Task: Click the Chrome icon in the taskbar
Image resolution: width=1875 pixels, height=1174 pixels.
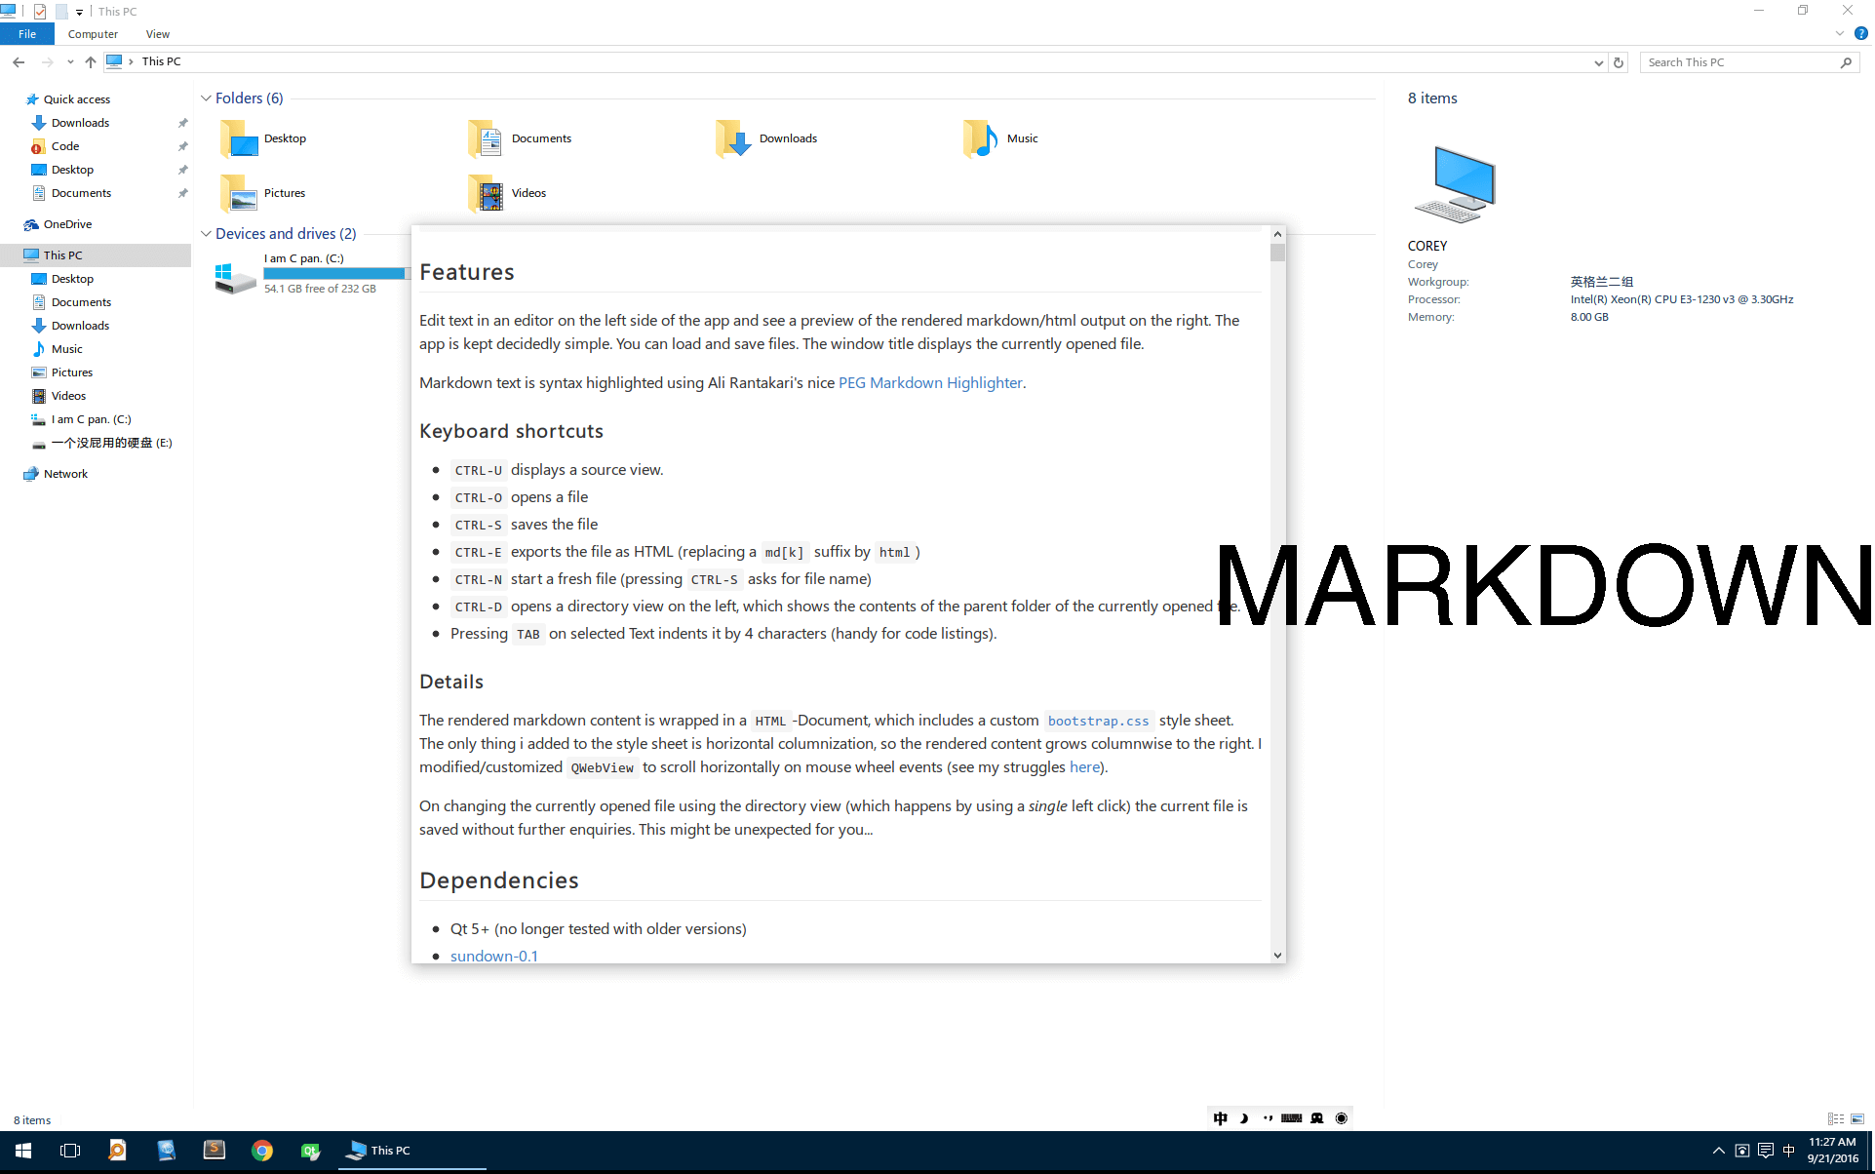Action: point(262,1151)
